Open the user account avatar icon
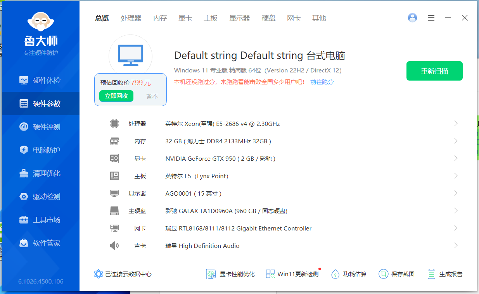 [x=412, y=18]
